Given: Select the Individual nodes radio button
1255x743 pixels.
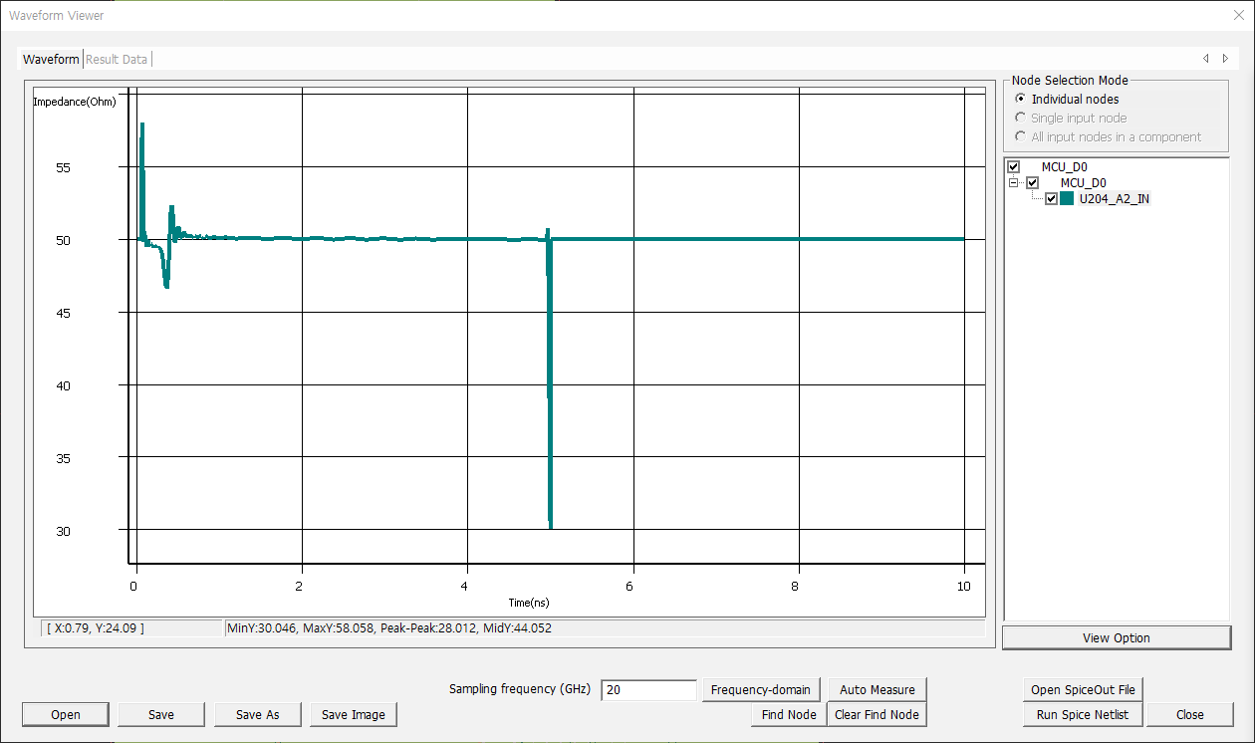Looking at the screenshot, I should coord(1020,99).
